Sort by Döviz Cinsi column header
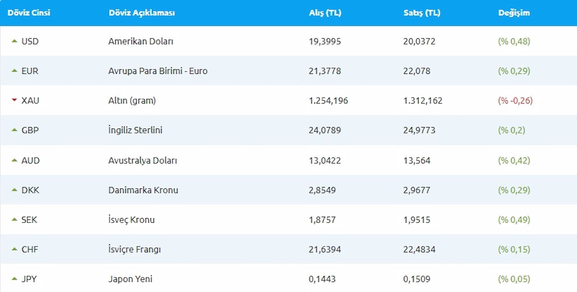 (29, 13)
